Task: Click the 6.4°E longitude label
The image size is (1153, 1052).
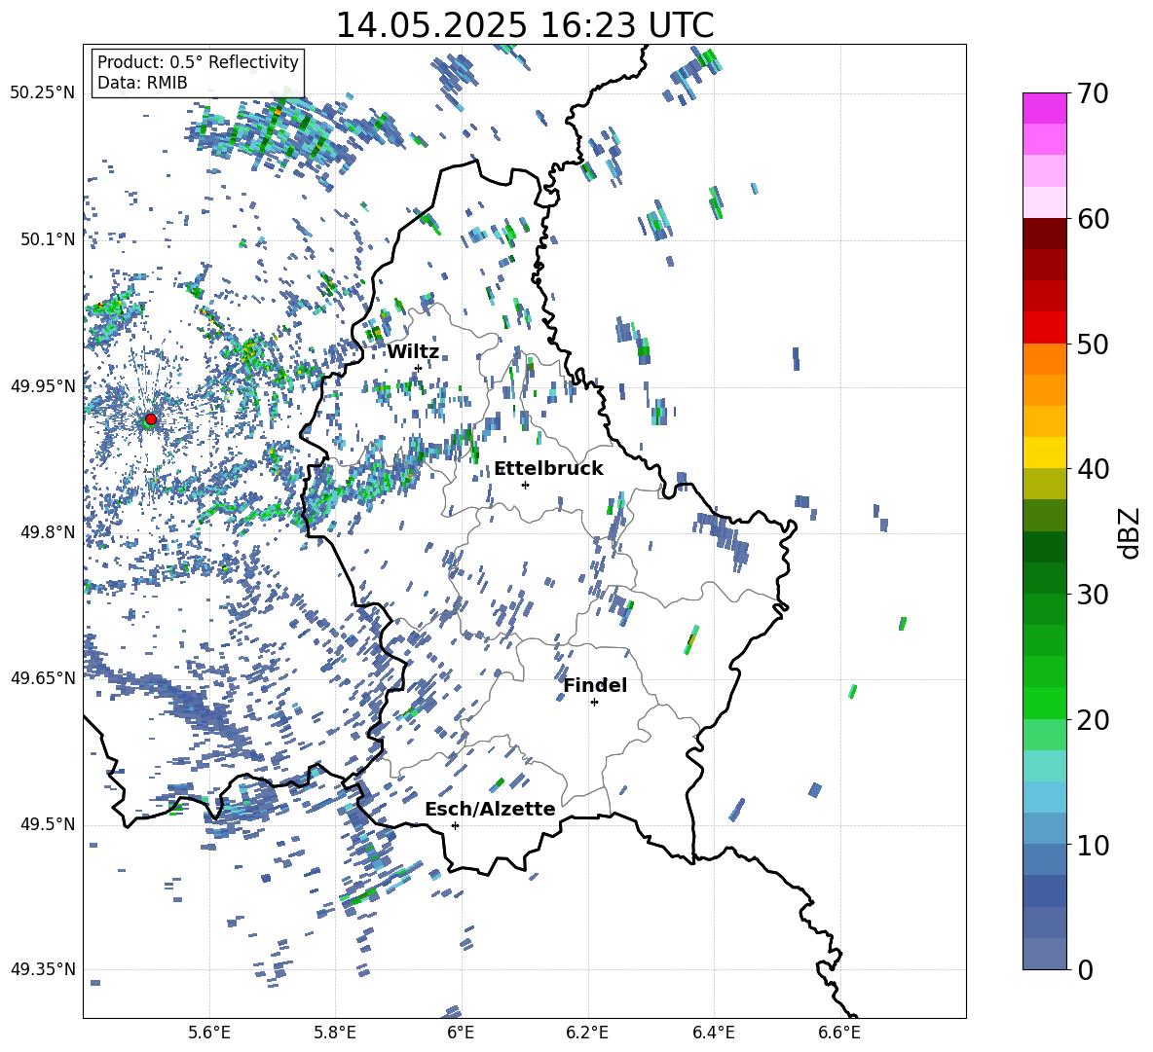Action: point(713,1033)
